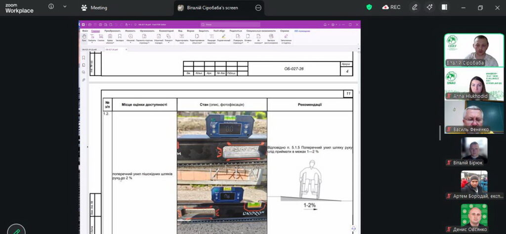Open Zoom annotate pencil icon
The height and width of the screenshot is (234, 506).
(x=415, y=7)
